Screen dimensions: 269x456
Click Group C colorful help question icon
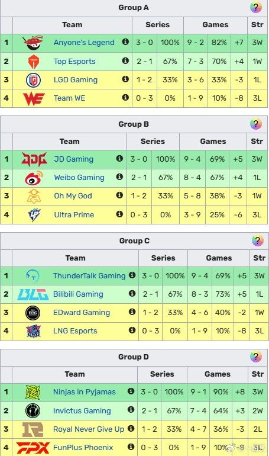(x=257, y=241)
